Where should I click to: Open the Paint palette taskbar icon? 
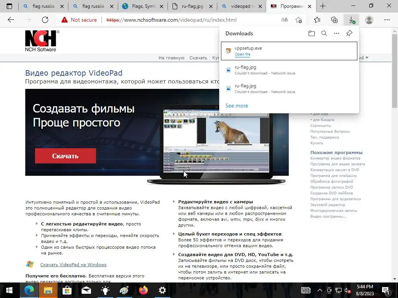click(x=124, y=290)
